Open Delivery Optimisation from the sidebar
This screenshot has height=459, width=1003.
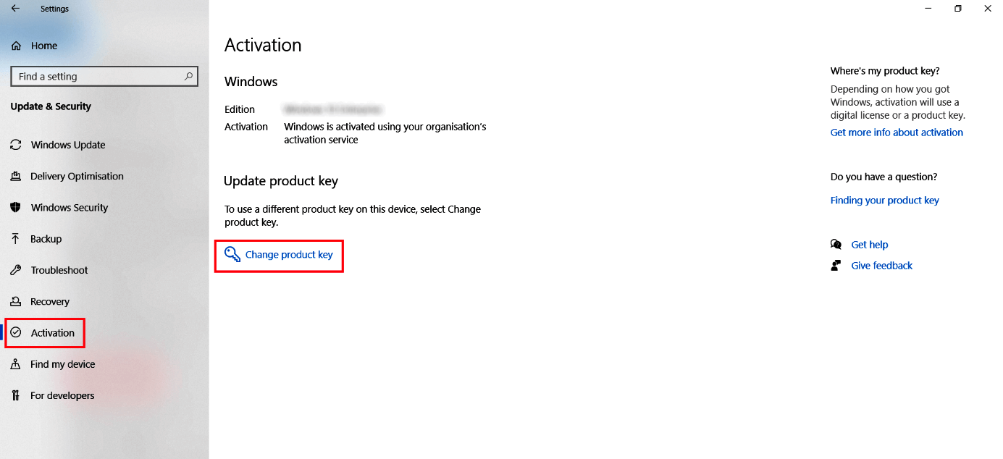point(16,176)
